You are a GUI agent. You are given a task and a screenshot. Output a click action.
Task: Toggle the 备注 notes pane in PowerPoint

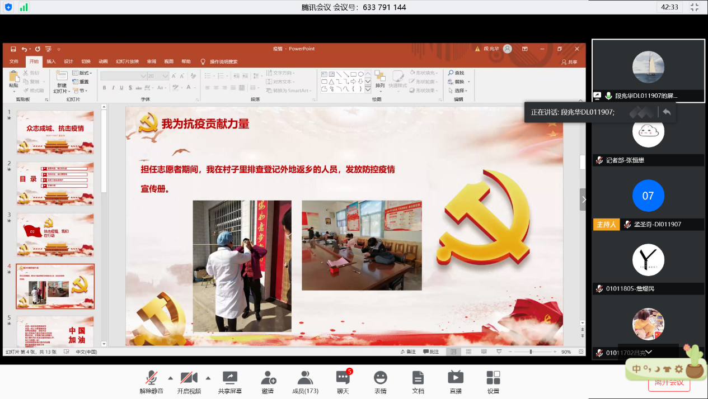click(x=408, y=352)
